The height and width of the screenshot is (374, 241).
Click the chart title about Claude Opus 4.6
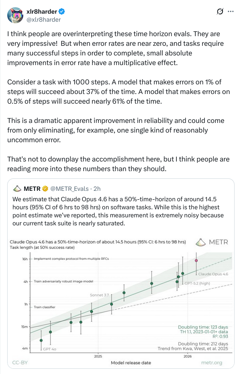click(x=97, y=242)
